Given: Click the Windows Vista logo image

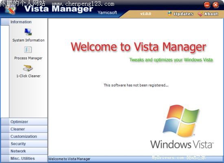Looking at the screenshot, I should (x=182, y=127).
